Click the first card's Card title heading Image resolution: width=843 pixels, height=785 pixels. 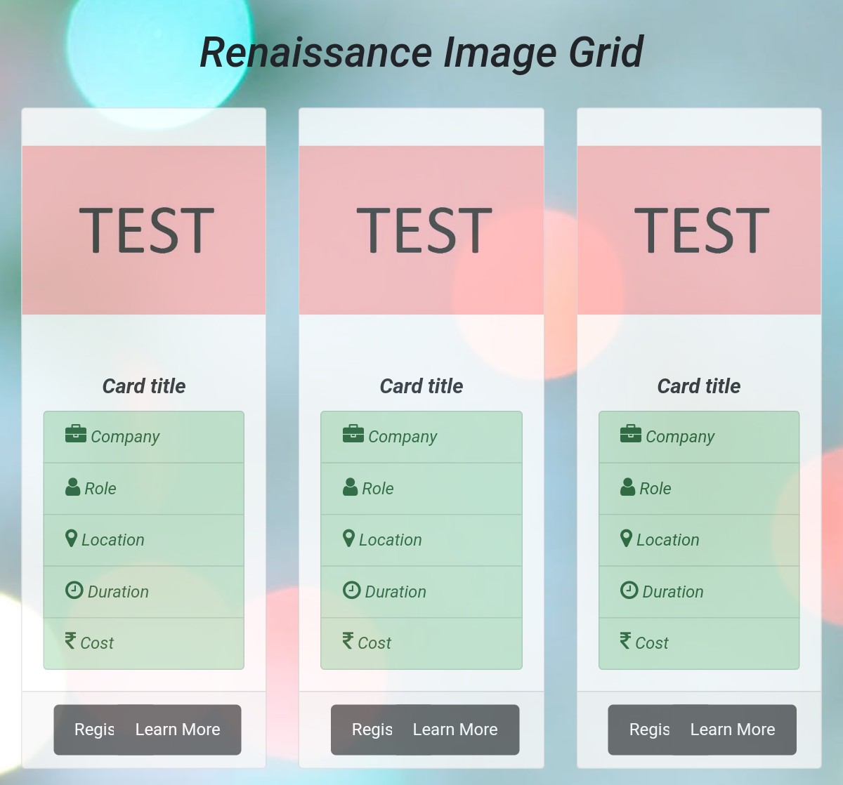(x=144, y=386)
